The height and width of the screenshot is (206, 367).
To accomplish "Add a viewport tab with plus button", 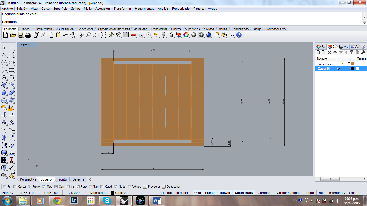I will click(91, 179).
